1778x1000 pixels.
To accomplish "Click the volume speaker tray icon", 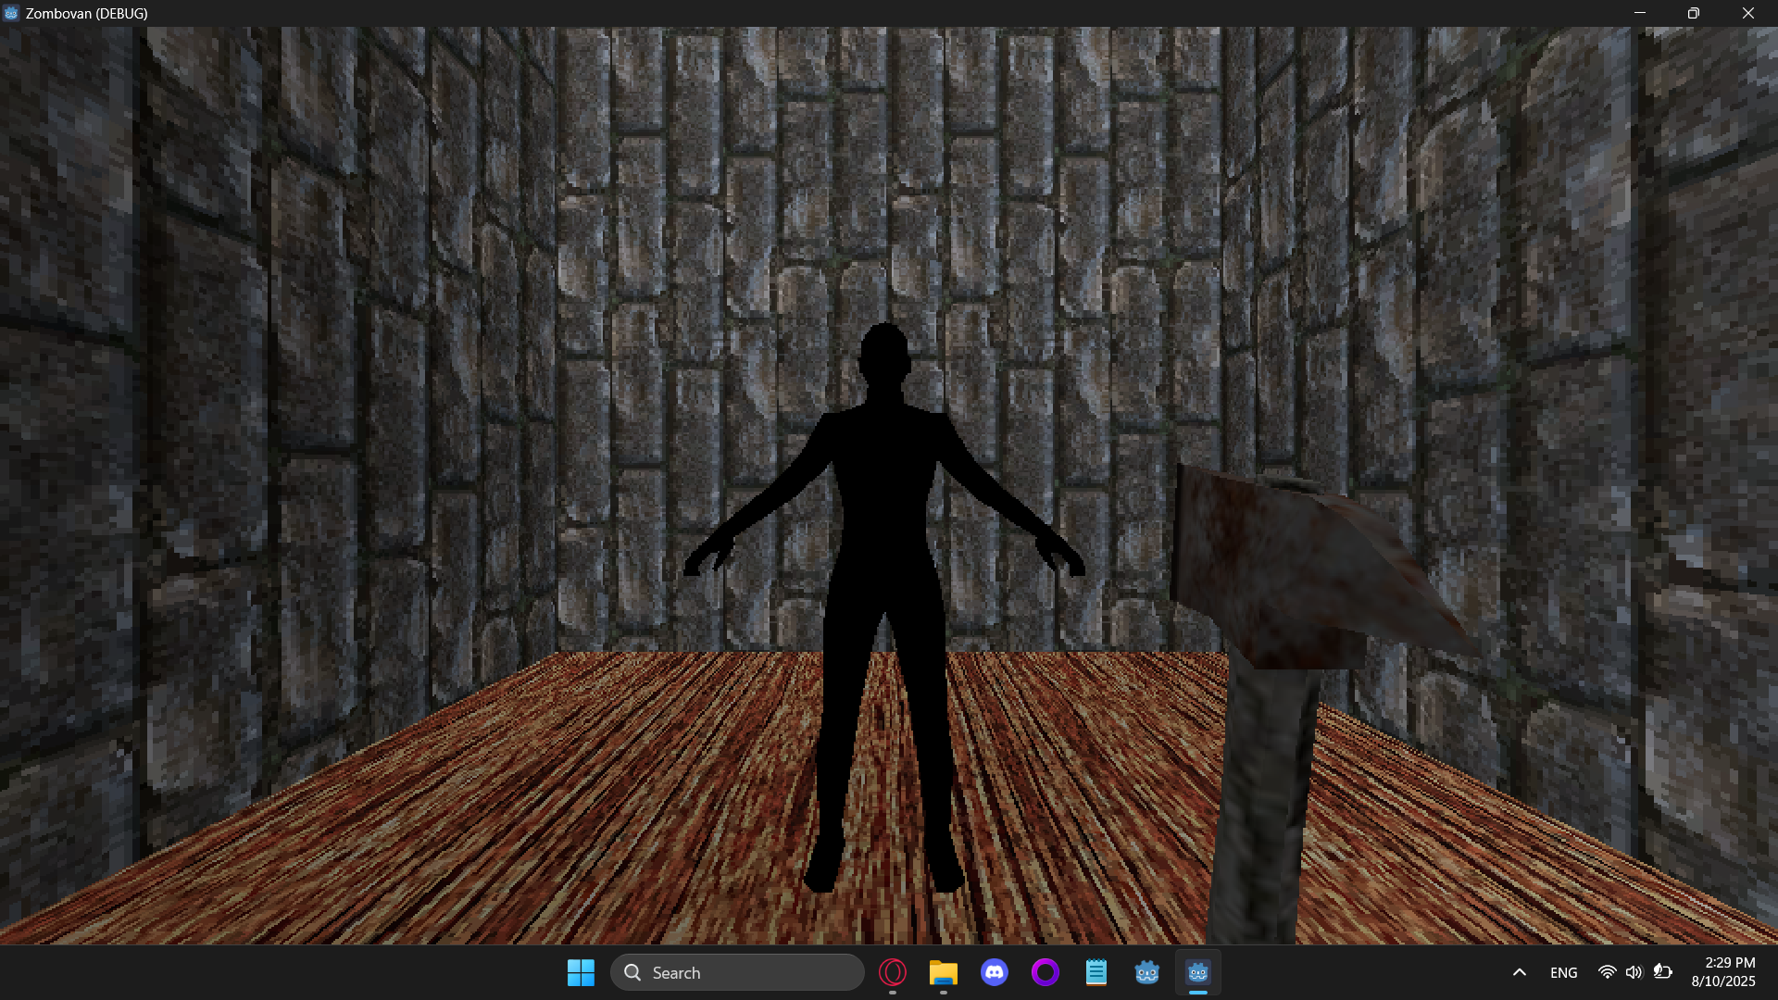I will click(x=1634, y=972).
